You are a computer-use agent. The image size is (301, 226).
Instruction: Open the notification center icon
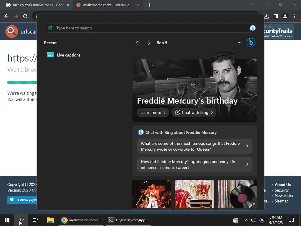(x=291, y=220)
